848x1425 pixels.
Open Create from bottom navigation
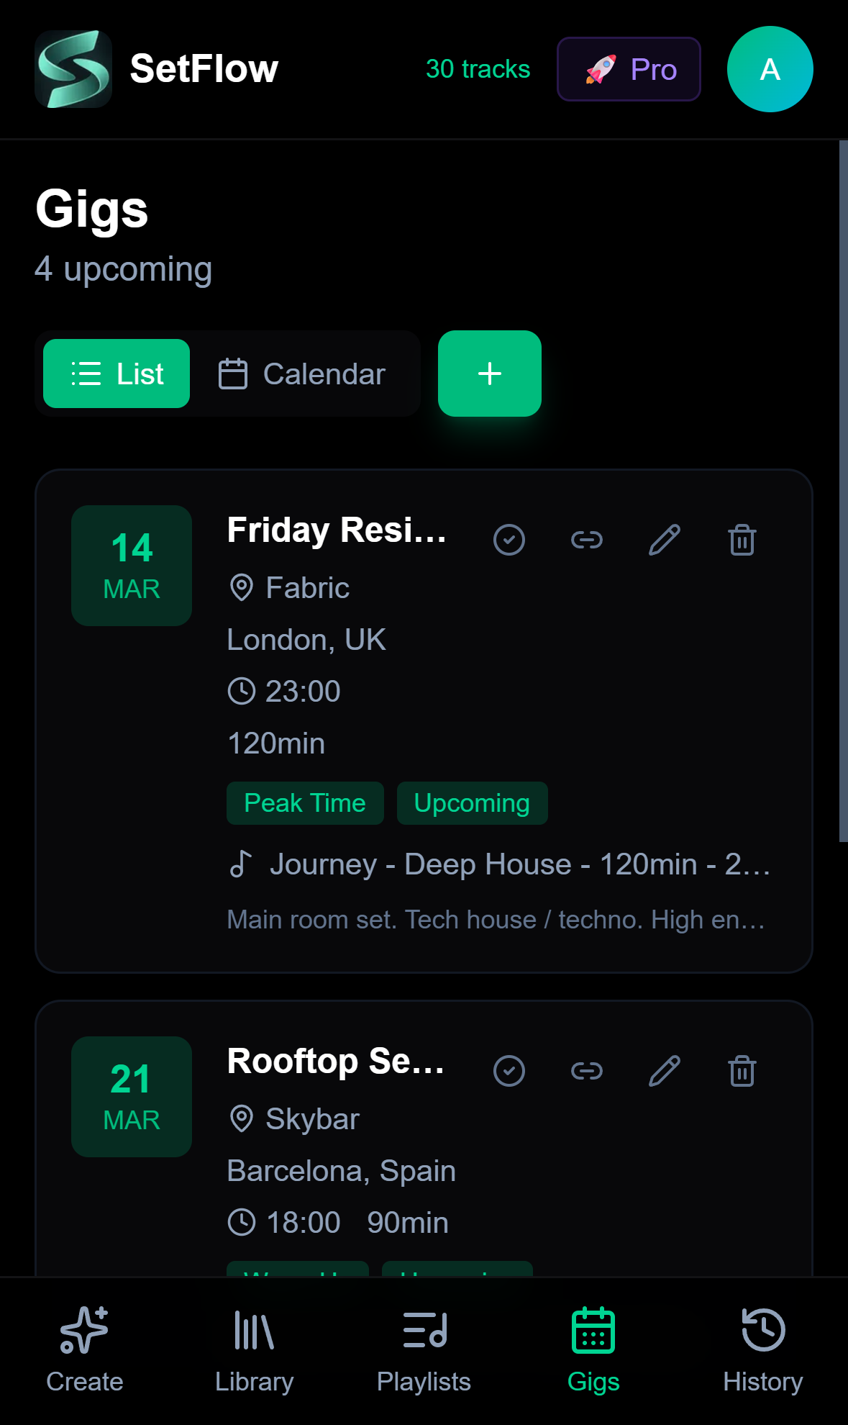coord(84,1351)
